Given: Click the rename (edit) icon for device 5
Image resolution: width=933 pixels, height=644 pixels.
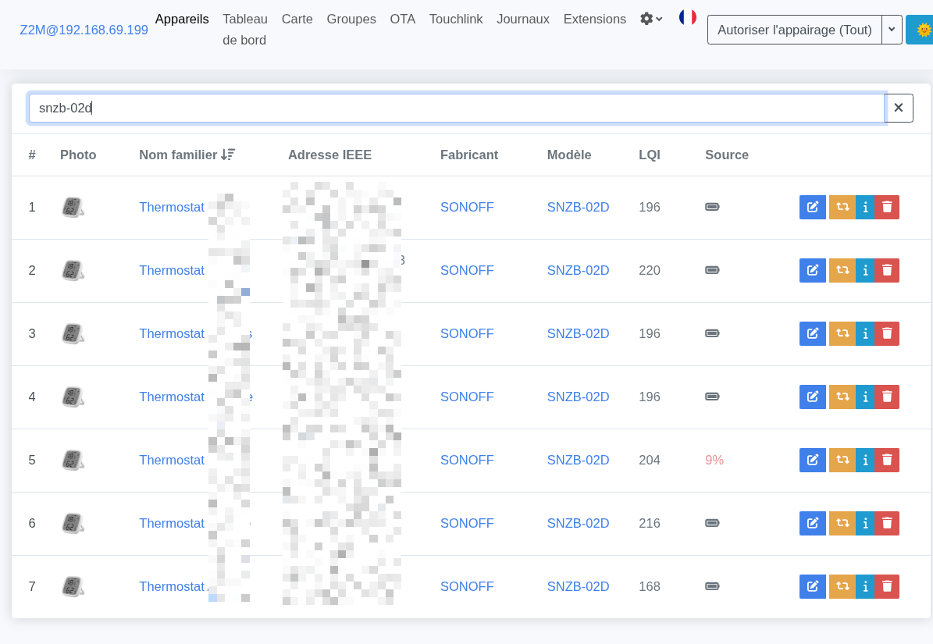Looking at the screenshot, I should click(x=812, y=460).
